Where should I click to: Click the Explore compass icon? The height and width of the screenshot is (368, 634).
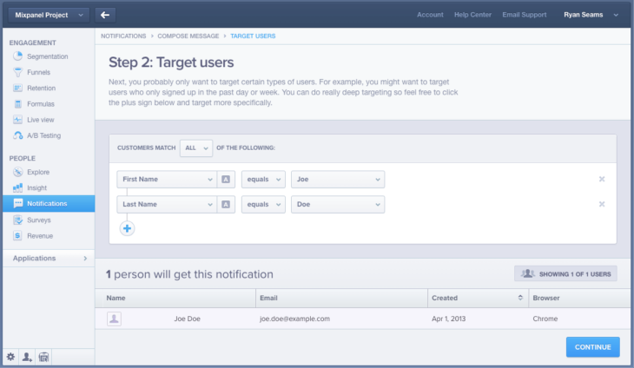(17, 172)
